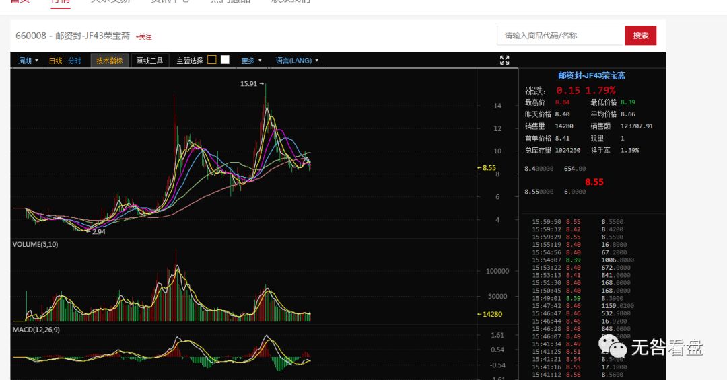Image resolution: width=727 pixels, height=380 pixels.
Task: Open 技术指标 technical indicators
Action: click(110, 61)
